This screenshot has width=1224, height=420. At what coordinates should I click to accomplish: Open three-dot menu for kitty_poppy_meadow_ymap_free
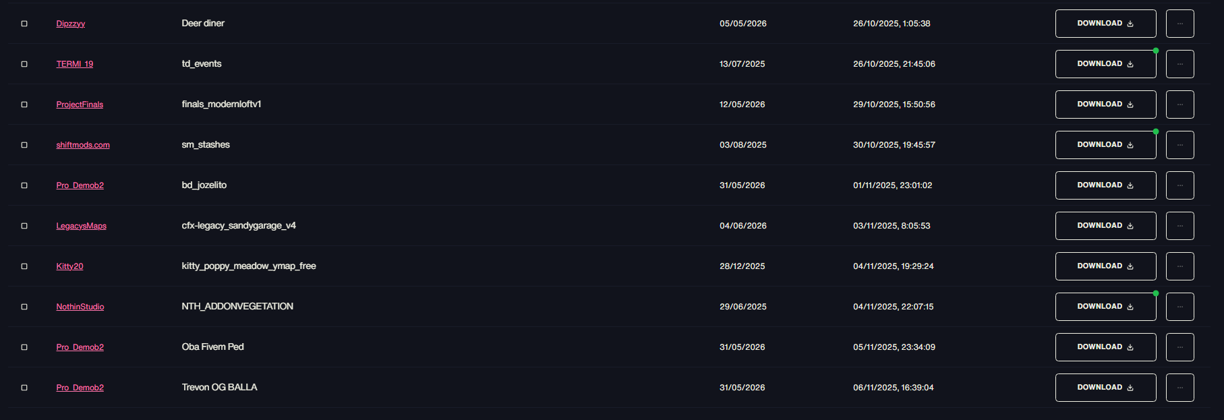point(1179,266)
